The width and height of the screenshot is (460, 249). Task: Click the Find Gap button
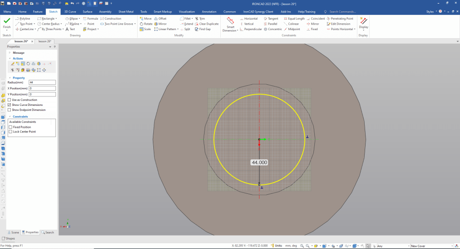(205, 29)
